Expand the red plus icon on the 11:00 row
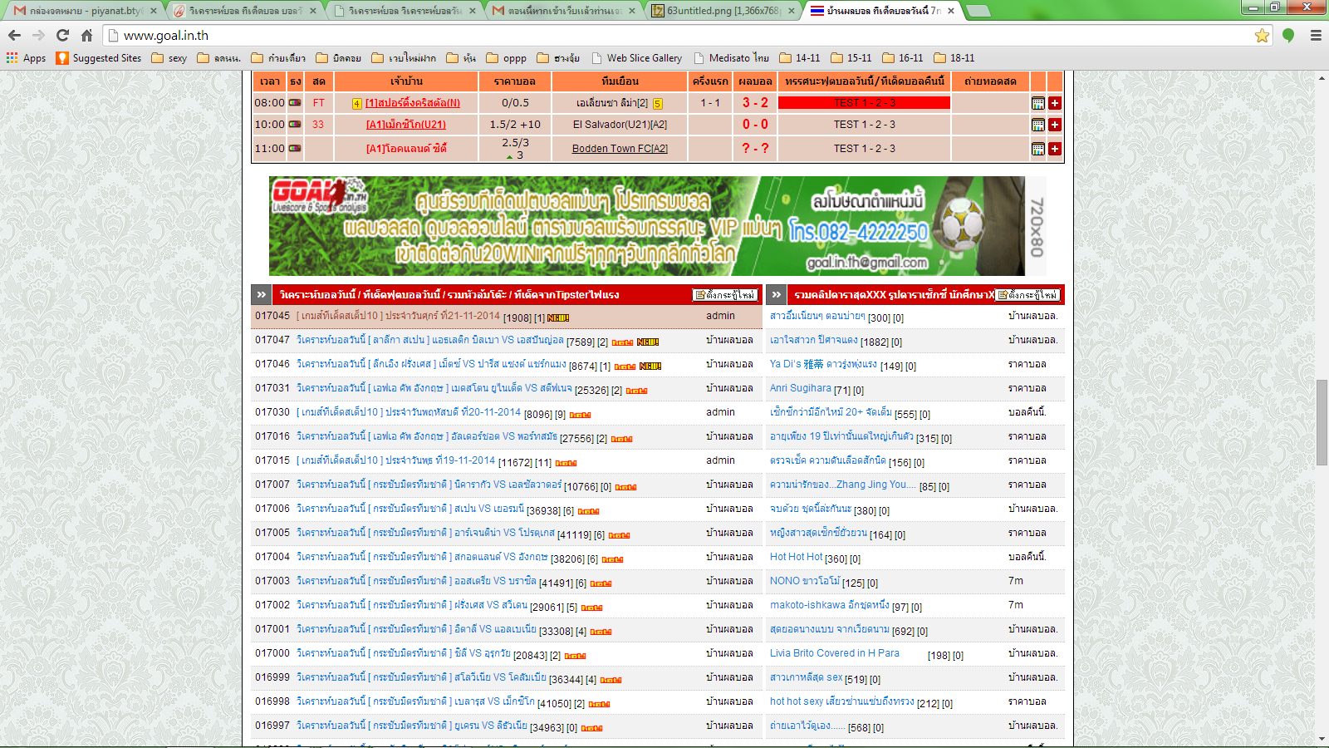 click(x=1055, y=149)
